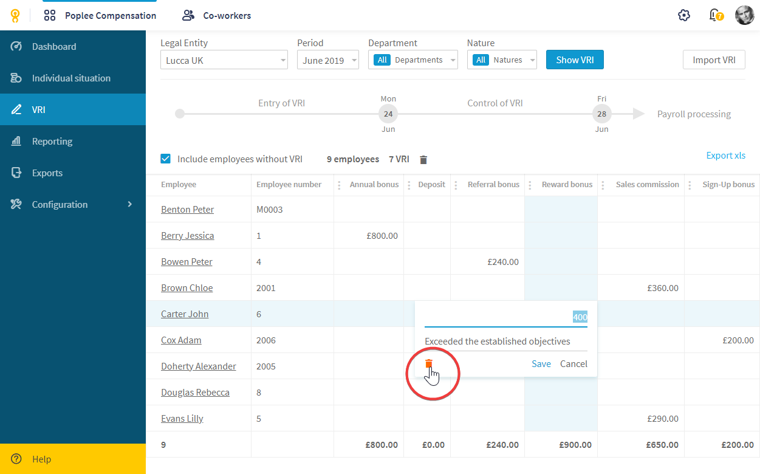Viewport: 760px width, 474px height.
Task: Click the 24 Jun timeline marker
Action: (388, 114)
